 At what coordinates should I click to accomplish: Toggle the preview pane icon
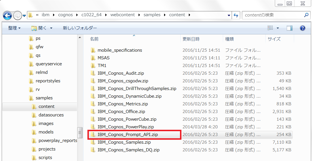tap(290, 28)
